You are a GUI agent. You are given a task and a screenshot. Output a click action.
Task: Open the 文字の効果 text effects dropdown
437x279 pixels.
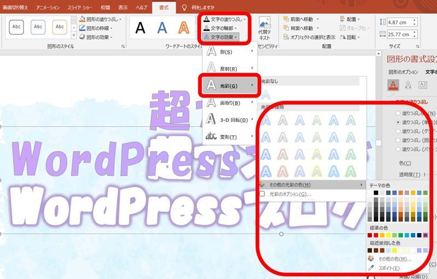[x=221, y=37]
